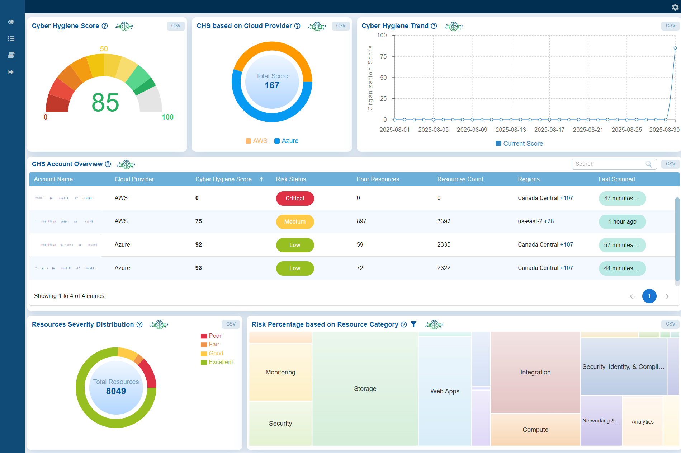Expand +107 regions in first AWS row
The width and height of the screenshot is (681, 453).
[x=567, y=198]
